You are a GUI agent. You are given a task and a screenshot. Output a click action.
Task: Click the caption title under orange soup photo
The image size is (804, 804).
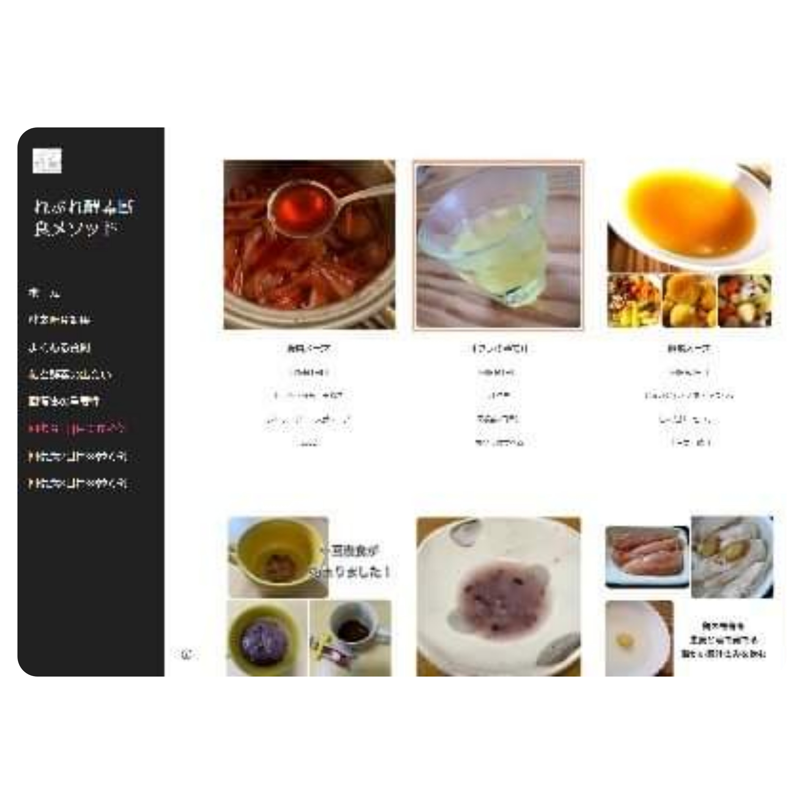(x=689, y=348)
